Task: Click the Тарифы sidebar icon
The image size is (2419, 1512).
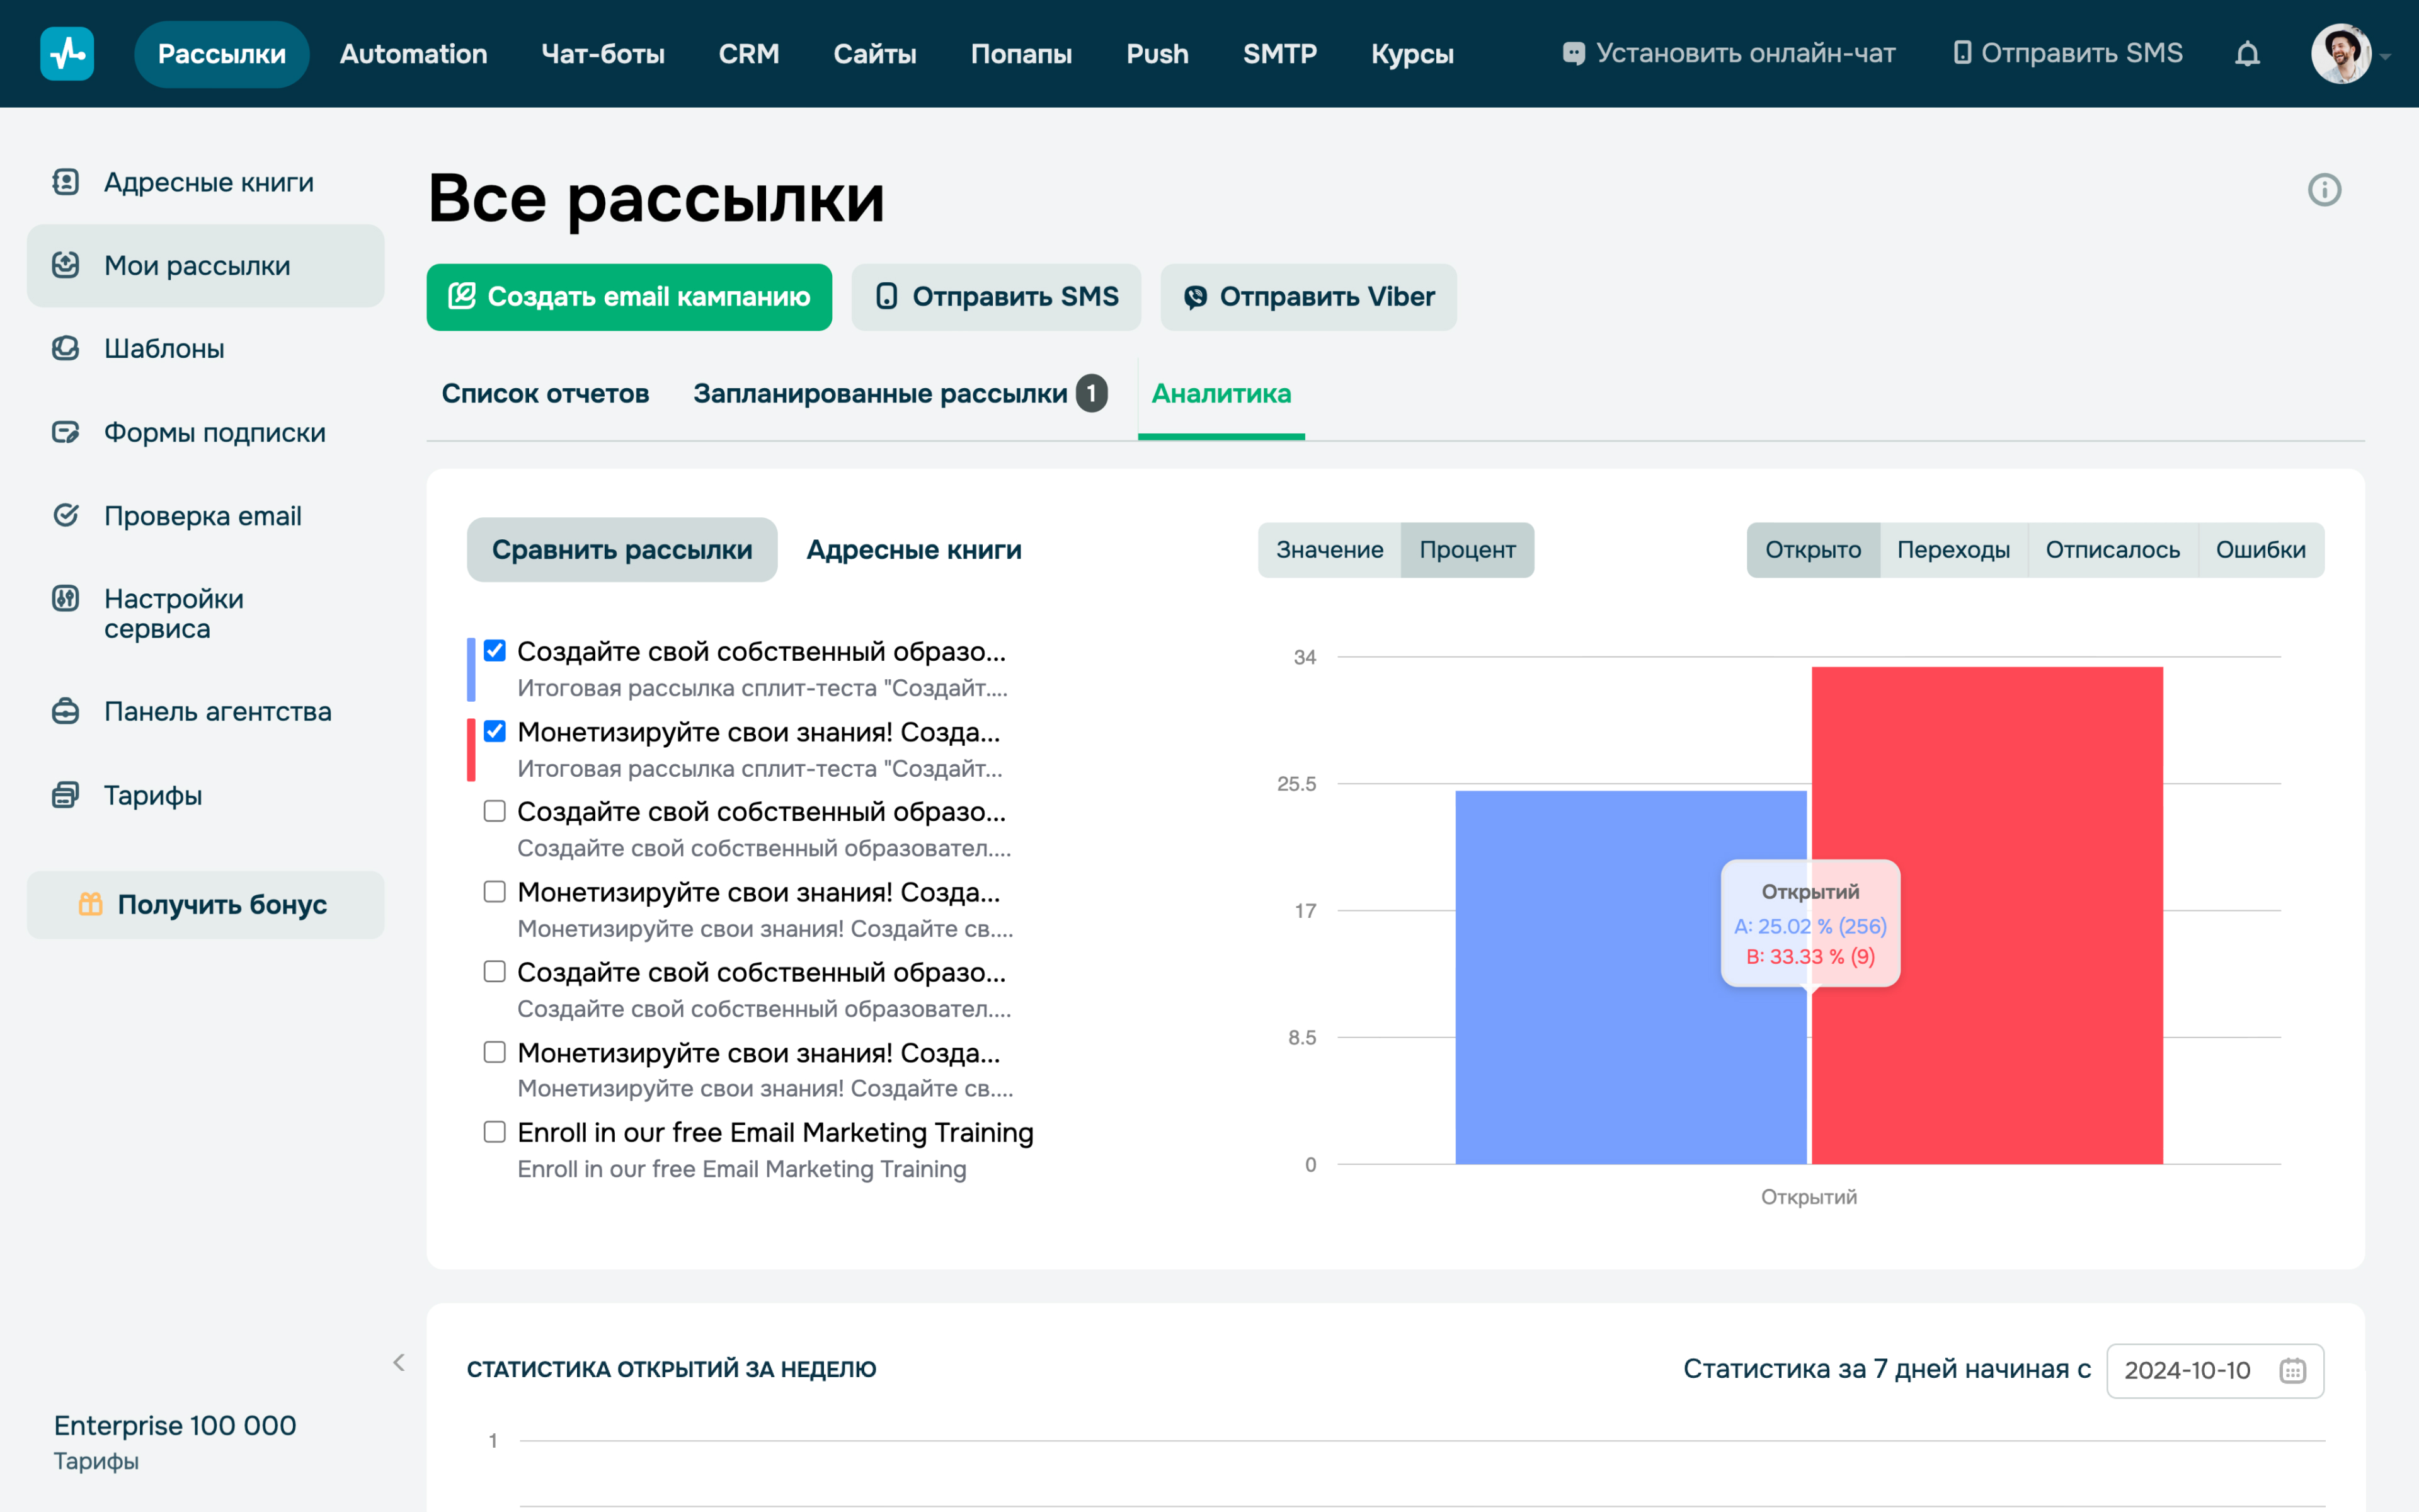Action: pyautogui.click(x=66, y=795)
